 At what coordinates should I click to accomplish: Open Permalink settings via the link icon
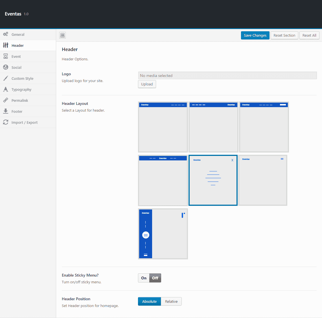coord(6,100)
